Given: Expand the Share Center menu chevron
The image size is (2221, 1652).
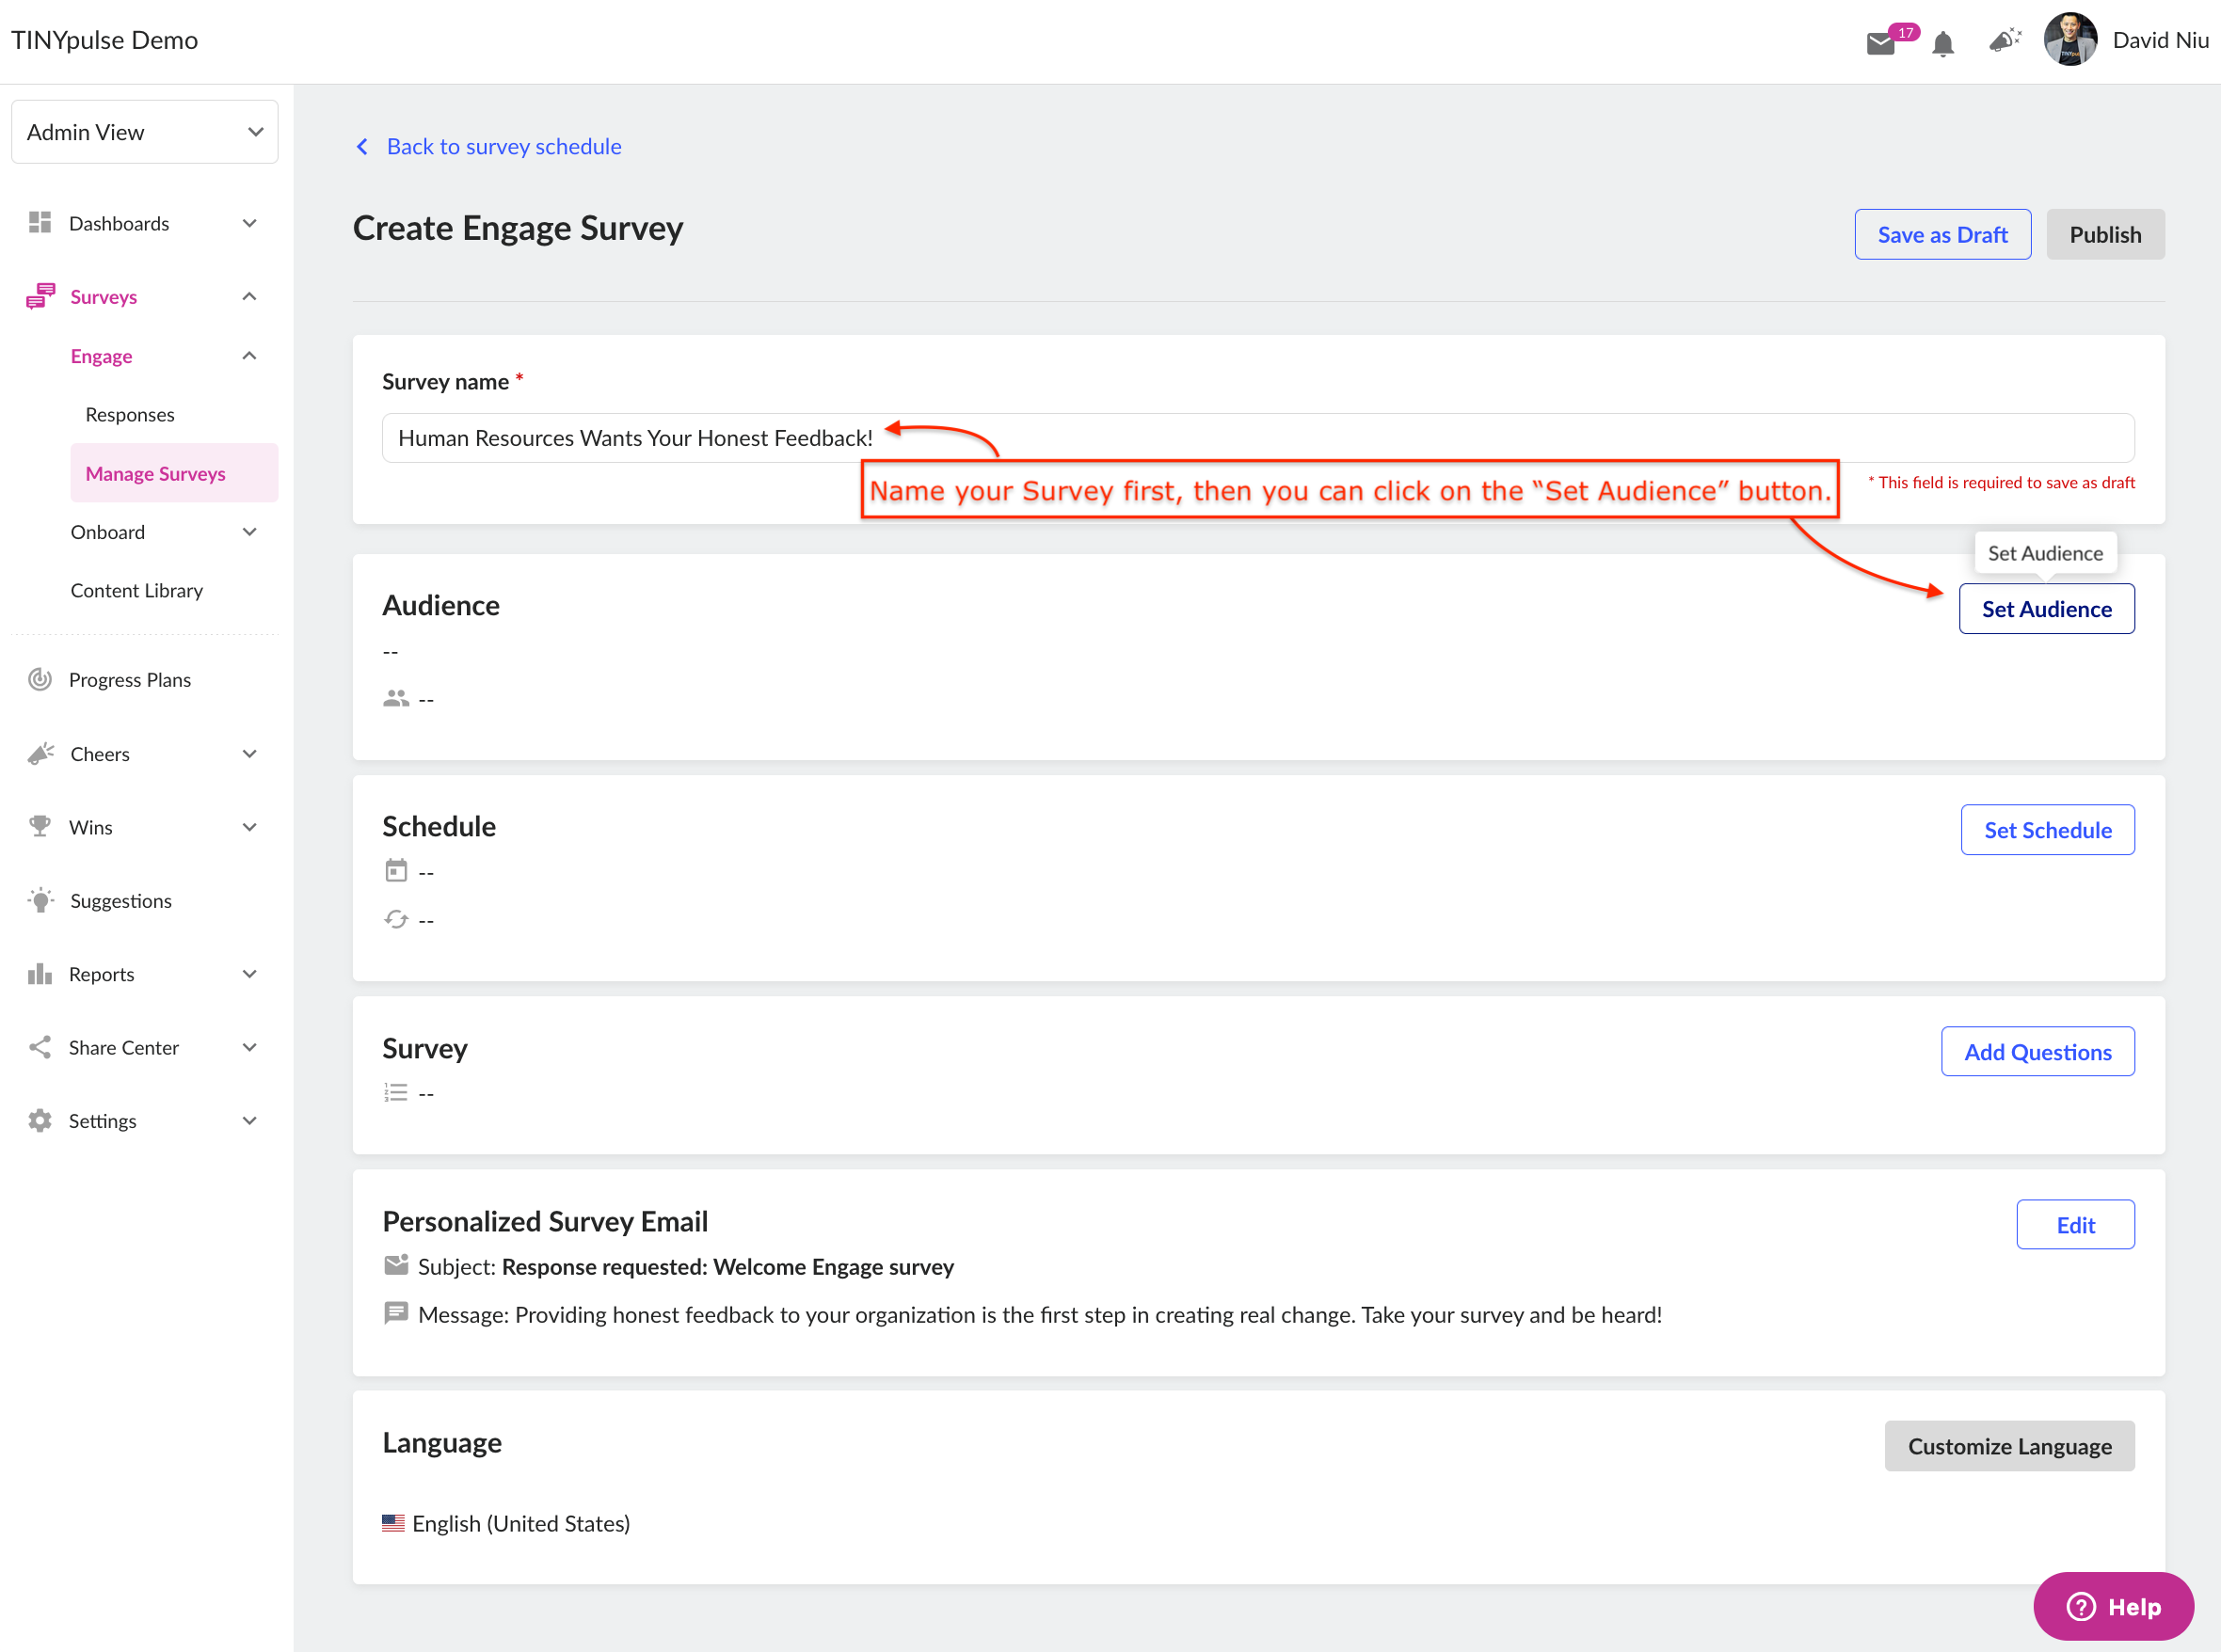Looking at the screenshot, I should [250, 1047].
